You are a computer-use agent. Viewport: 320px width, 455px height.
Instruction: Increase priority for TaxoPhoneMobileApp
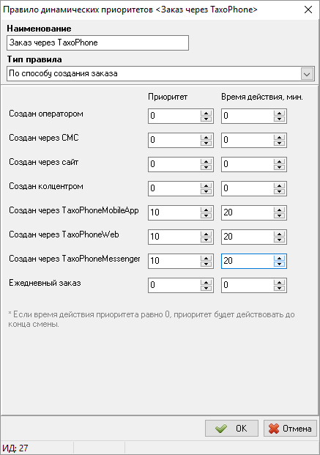tap(206, 210)
